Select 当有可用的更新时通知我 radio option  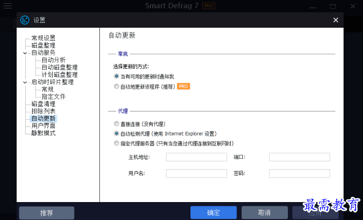116,76
